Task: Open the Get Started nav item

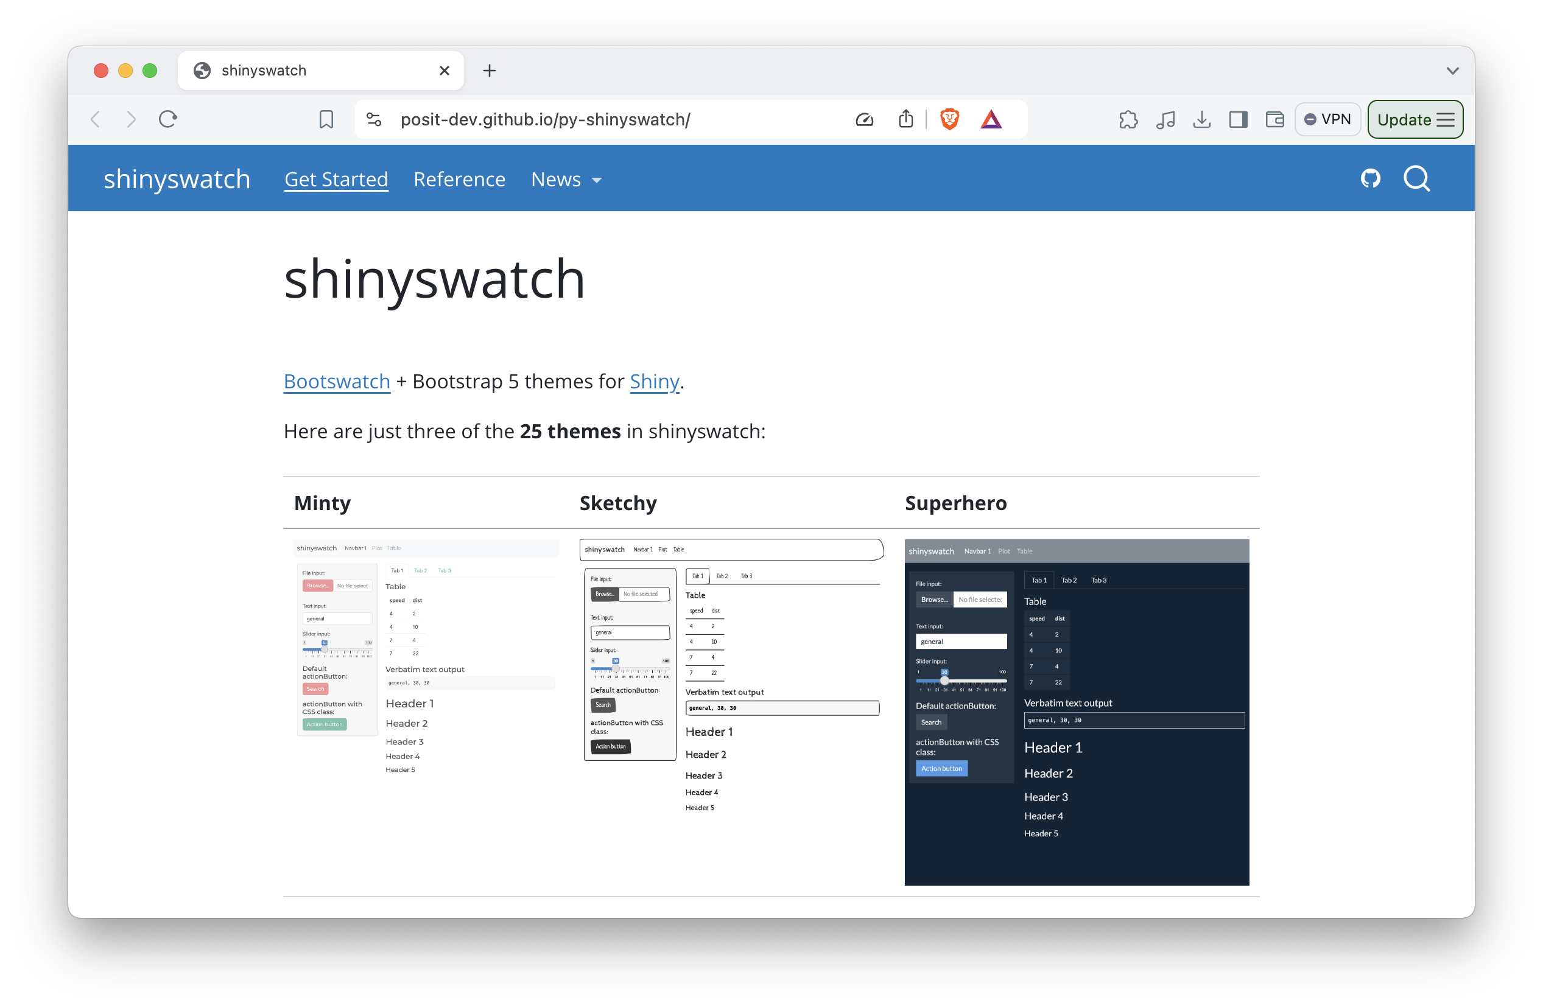Action: [336, 180]
